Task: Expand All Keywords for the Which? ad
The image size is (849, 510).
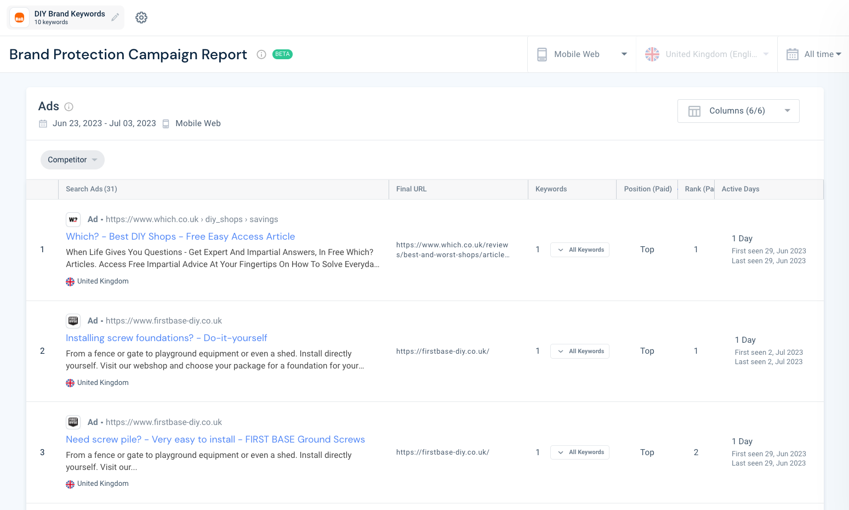Action: point(580,250)
